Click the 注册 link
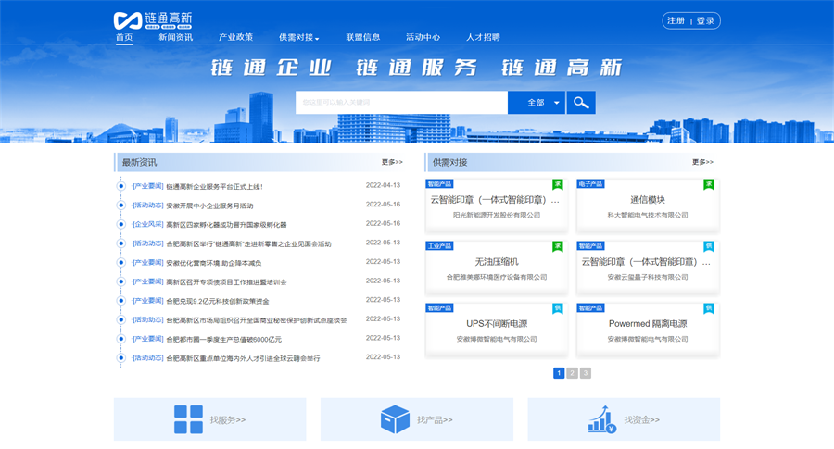 click(x=676, y=20)
